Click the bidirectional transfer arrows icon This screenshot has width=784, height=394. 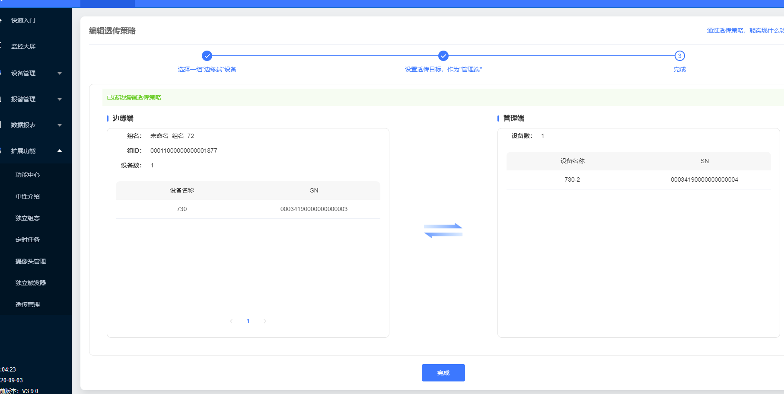point(443,230)
